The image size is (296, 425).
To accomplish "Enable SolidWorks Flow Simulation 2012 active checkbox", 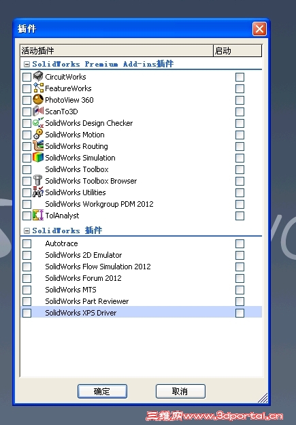I will (27, 267).
